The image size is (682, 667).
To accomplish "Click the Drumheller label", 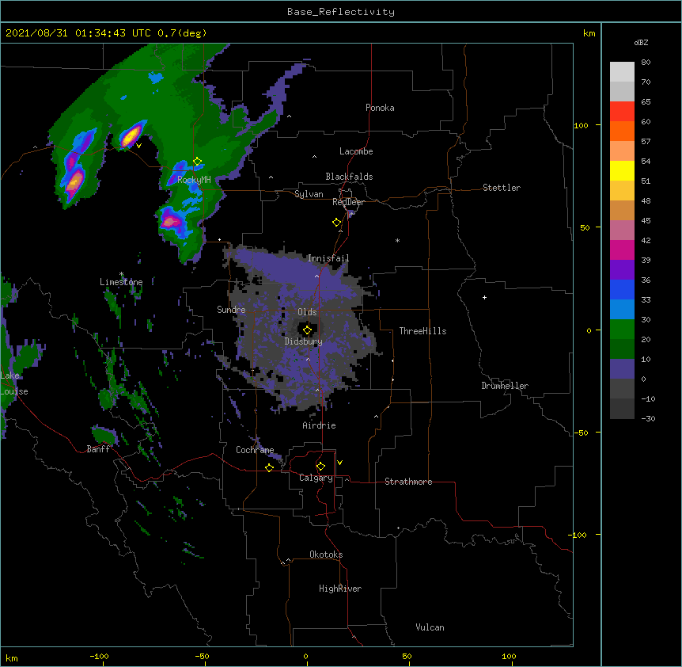I will pyautogui.click(x=505, y=386).
